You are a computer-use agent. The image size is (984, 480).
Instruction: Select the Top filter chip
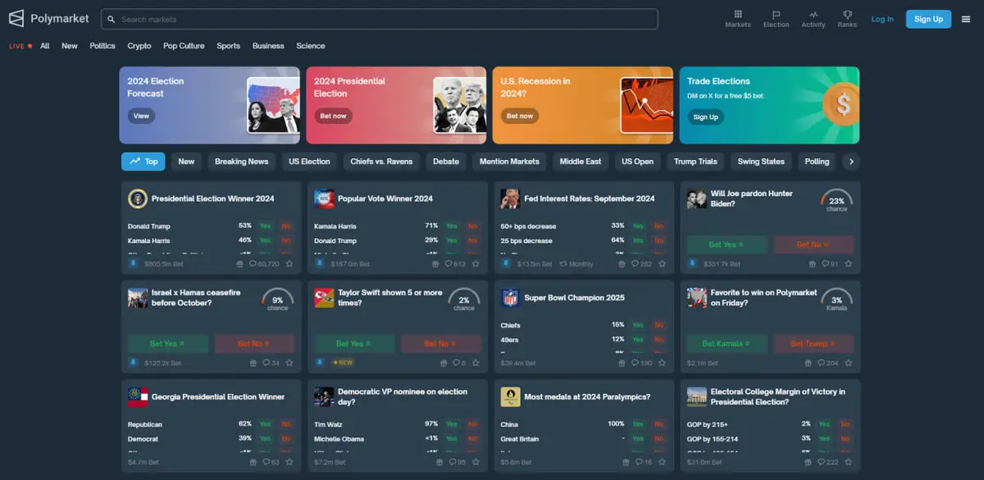(x=143, y=162)
